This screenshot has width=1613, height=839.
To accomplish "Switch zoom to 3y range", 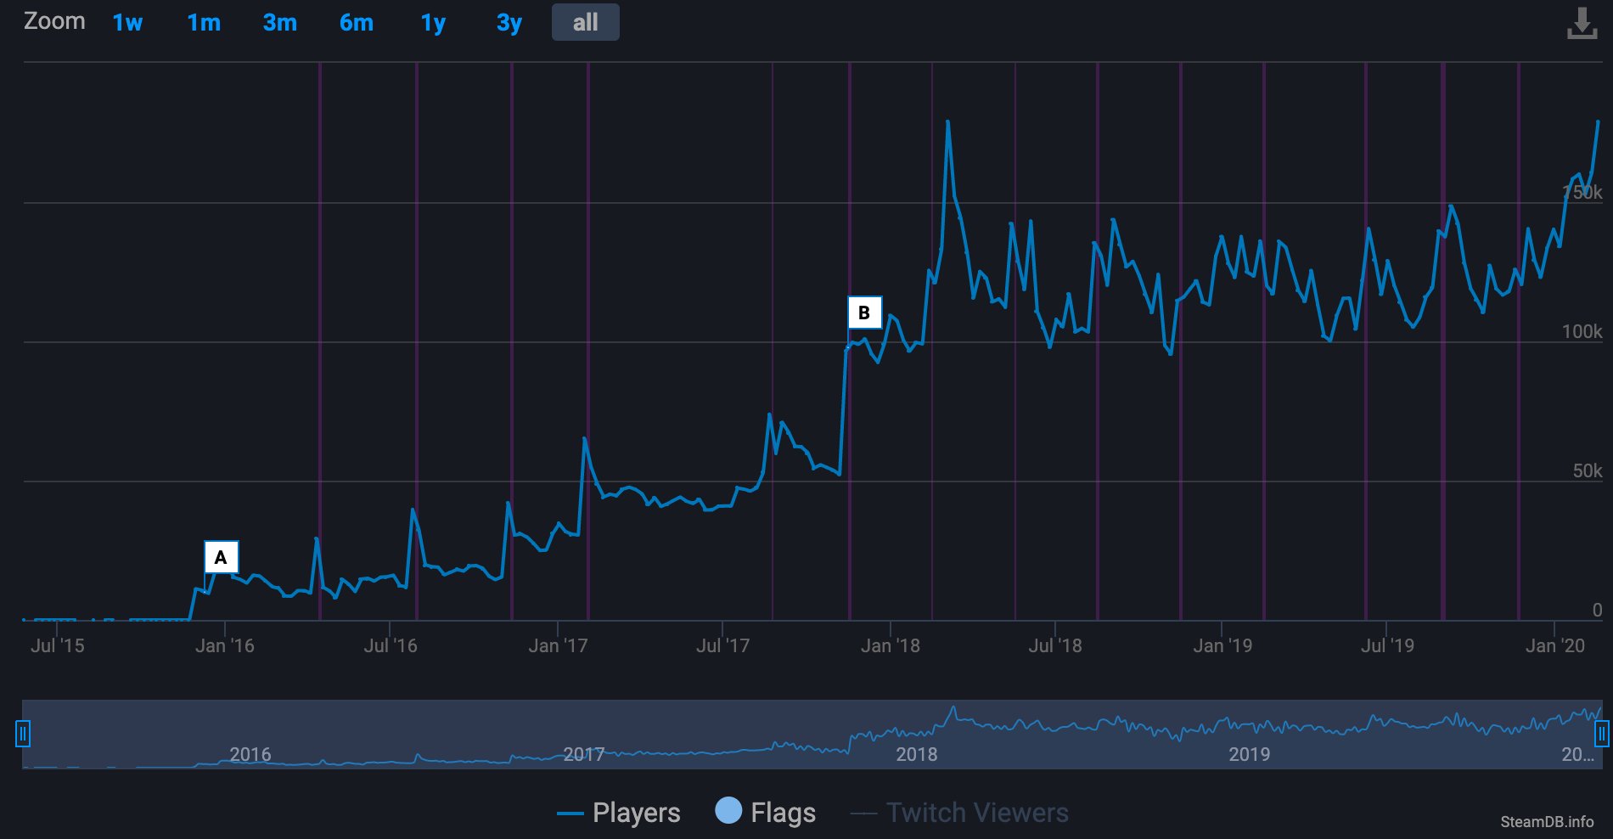I will [508, 22].
